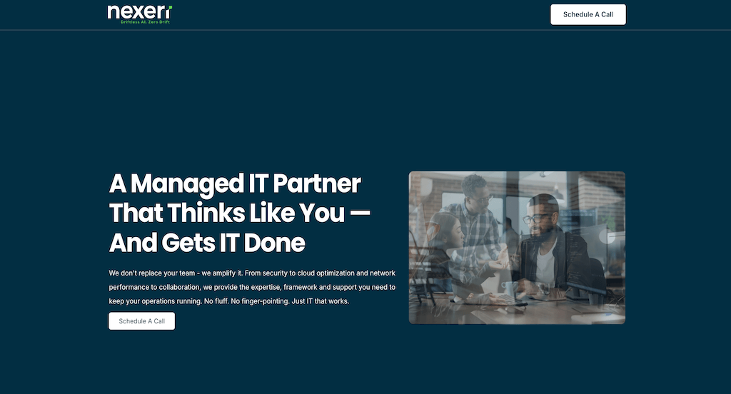Click the words 'We don't replace your team'
Screen dimensions: 731x394
[x=152, y=273]
